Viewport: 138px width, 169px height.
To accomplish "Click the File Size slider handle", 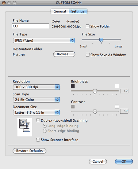I will pos(101,40).
